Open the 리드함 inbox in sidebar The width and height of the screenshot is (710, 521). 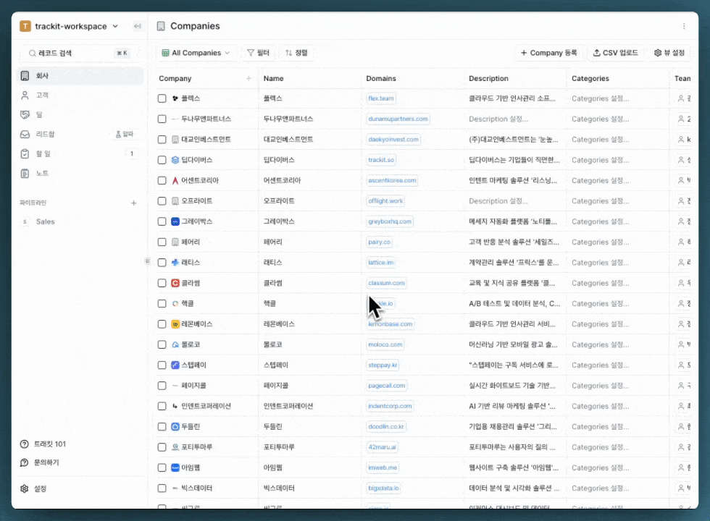80,135
